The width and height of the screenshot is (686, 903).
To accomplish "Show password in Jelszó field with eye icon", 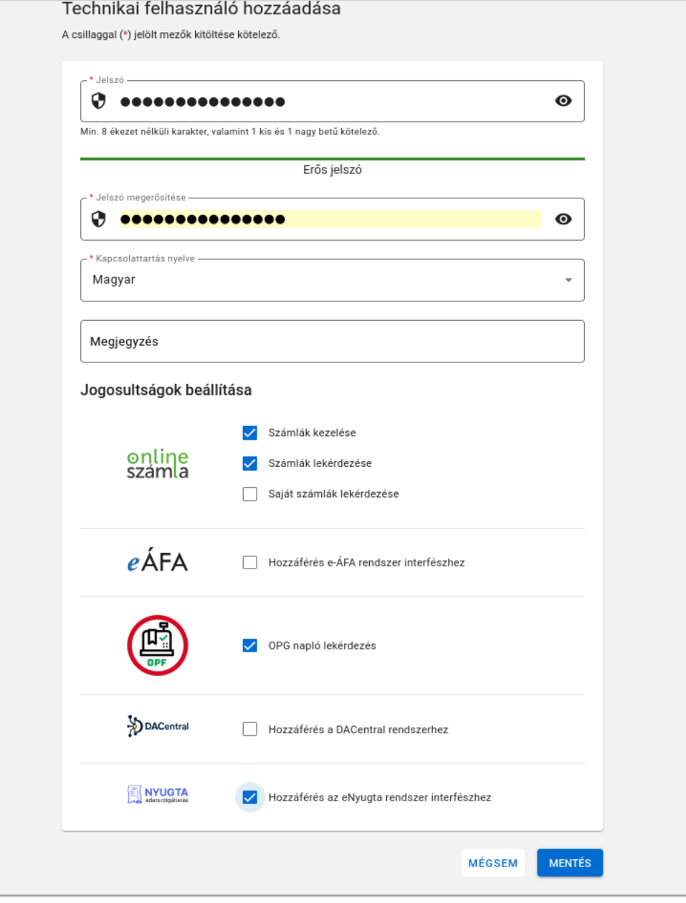I will [563, 101].
